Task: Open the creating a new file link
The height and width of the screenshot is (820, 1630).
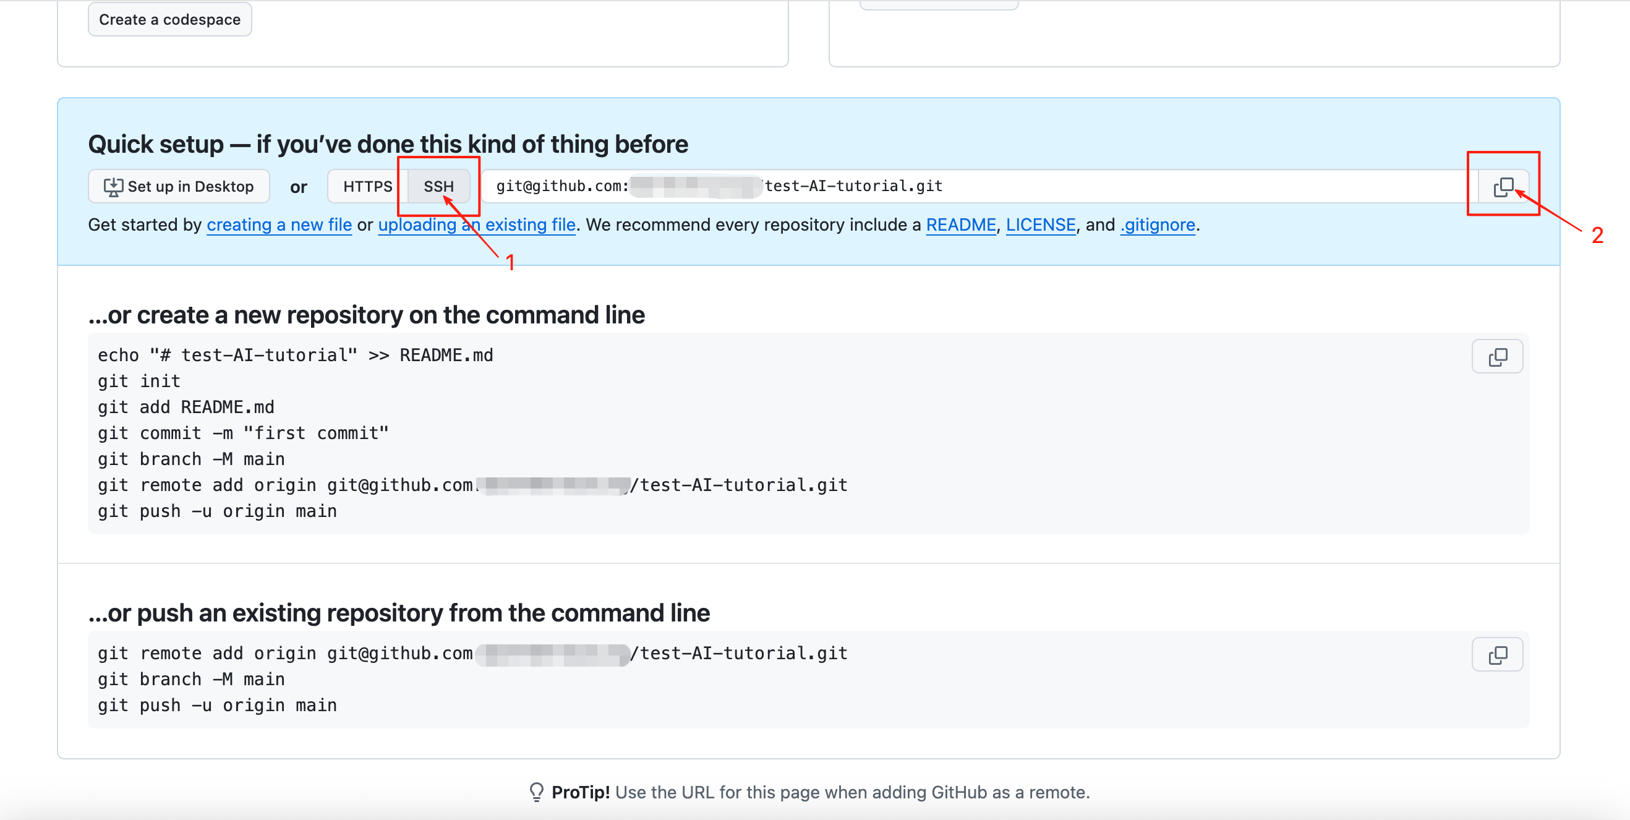Action: pyautogui.click(x=279, y=224)
